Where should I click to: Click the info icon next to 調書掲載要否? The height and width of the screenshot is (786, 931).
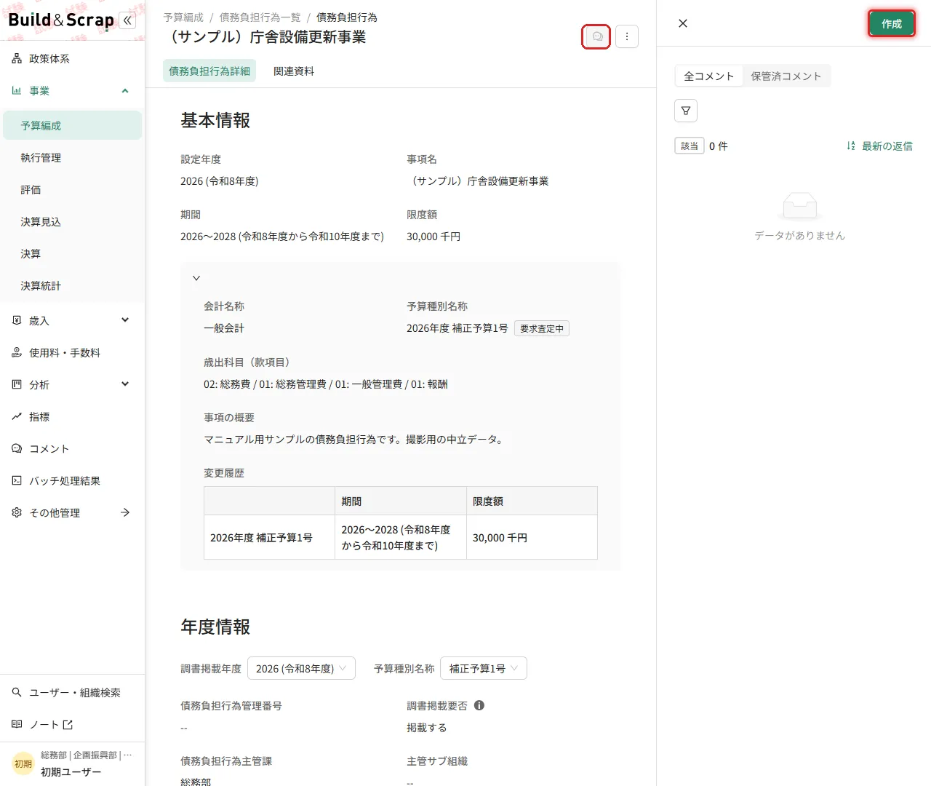(x=479, y=705)
